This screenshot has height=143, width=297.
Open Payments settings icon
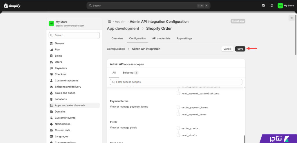pos(51,68)
